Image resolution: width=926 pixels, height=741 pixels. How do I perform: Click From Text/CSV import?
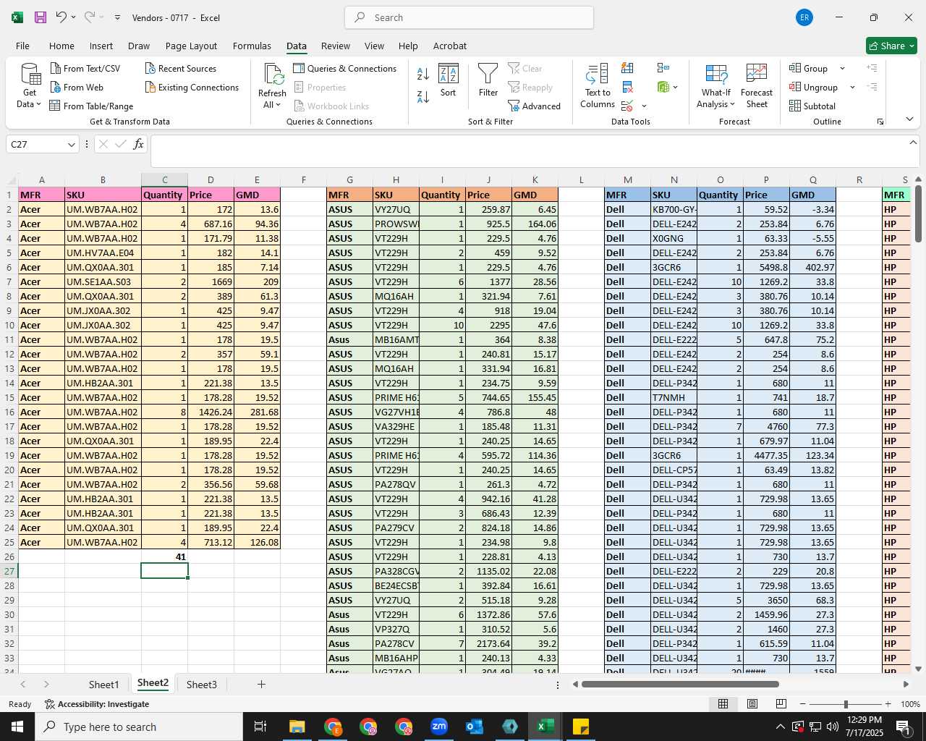tap(85, 68)
